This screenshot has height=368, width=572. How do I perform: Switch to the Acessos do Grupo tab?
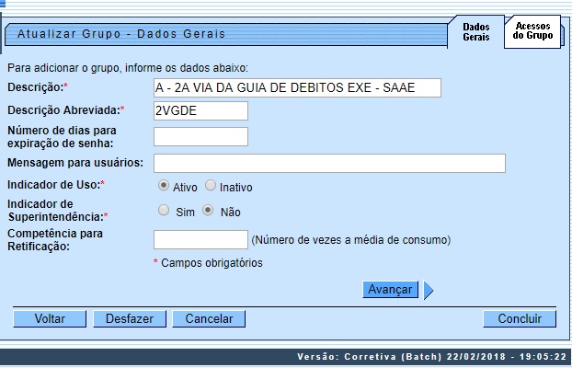pos(532,31)
